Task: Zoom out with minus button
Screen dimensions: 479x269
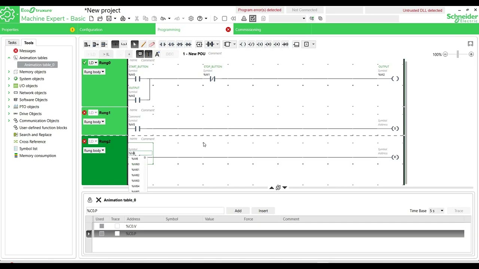Action: (x=445, y=54)
